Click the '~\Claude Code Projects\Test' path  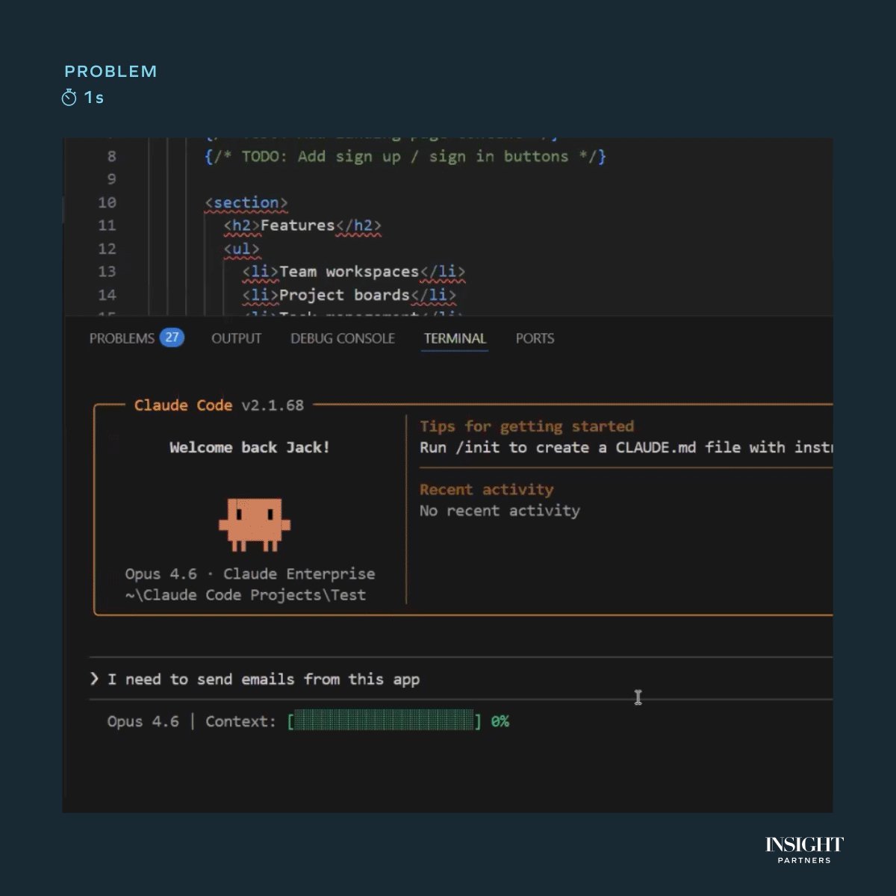[x=246, y=595]
